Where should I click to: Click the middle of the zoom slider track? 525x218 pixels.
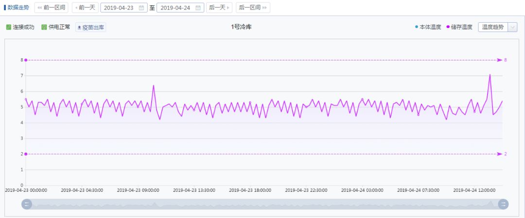(x=265, y=204)
